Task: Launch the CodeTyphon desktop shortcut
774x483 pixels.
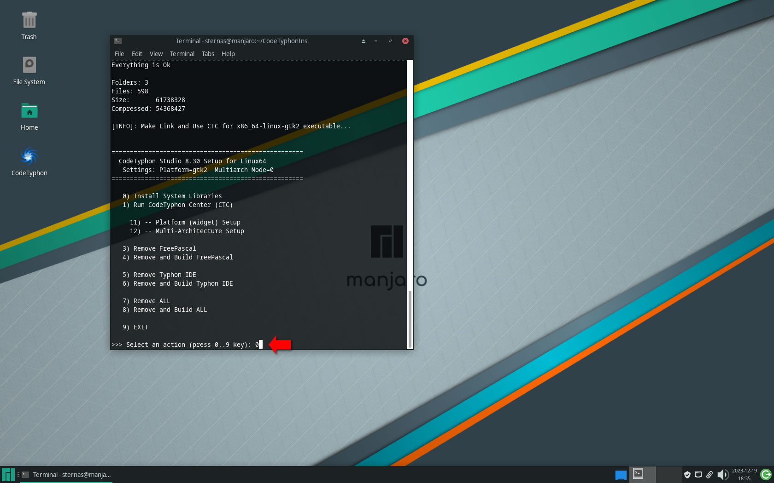Action: (x=29, y=162)
